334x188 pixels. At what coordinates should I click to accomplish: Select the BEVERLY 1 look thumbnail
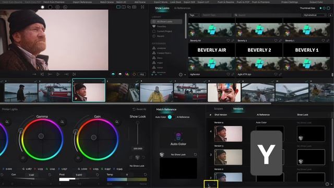(x=306, y=50)
